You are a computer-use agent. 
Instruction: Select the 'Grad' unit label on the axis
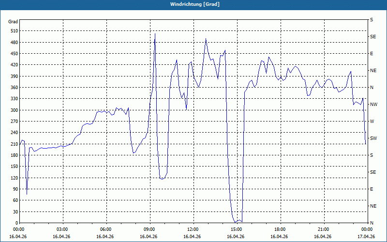pyautogui.click(x=13, y=22)
